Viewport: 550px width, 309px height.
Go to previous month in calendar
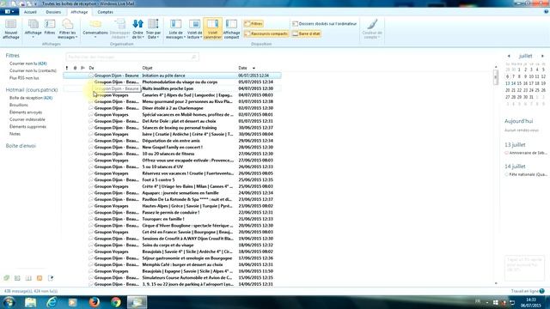coord(509,56)
